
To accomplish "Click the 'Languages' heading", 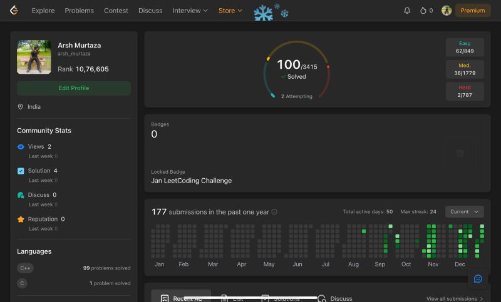I will pos(34,251).
